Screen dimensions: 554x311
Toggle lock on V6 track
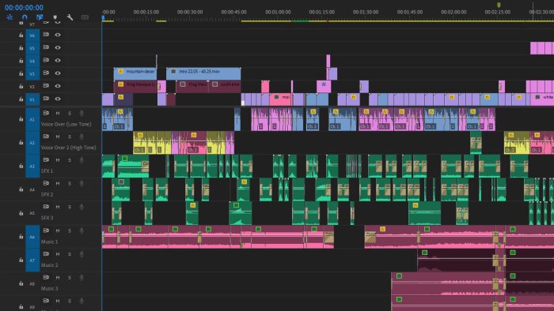coord(21,36)
